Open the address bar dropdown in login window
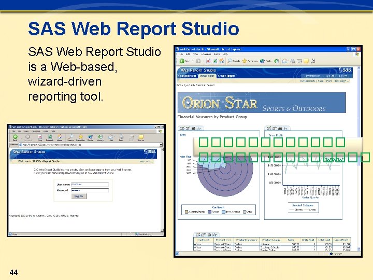The image size is (373, 280). [161, 145]
